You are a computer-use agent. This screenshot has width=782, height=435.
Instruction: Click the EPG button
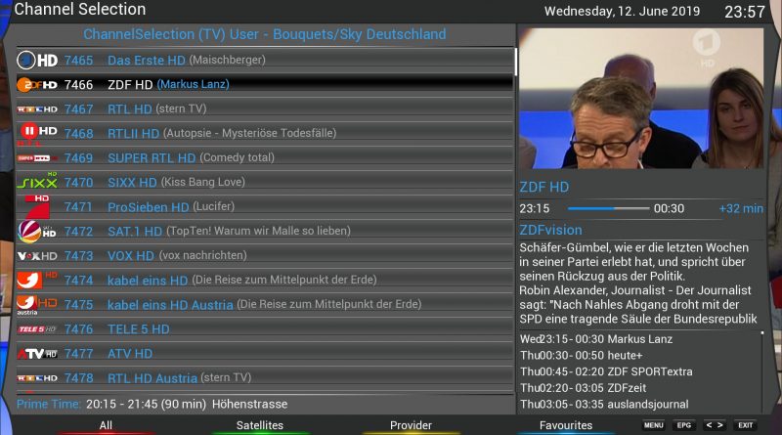(683, 425)
